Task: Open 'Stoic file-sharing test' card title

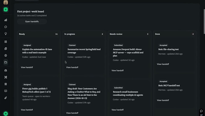Action: [169, 49]
